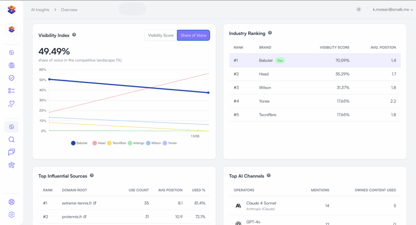Click the VISIBILITY SCORE column header
Image resolution: width=416 pixels, height=225 pixels.
coord(334,47)
